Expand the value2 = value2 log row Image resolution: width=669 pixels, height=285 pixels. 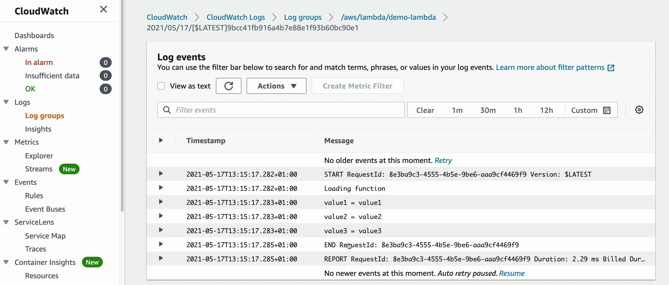(161, 216)
